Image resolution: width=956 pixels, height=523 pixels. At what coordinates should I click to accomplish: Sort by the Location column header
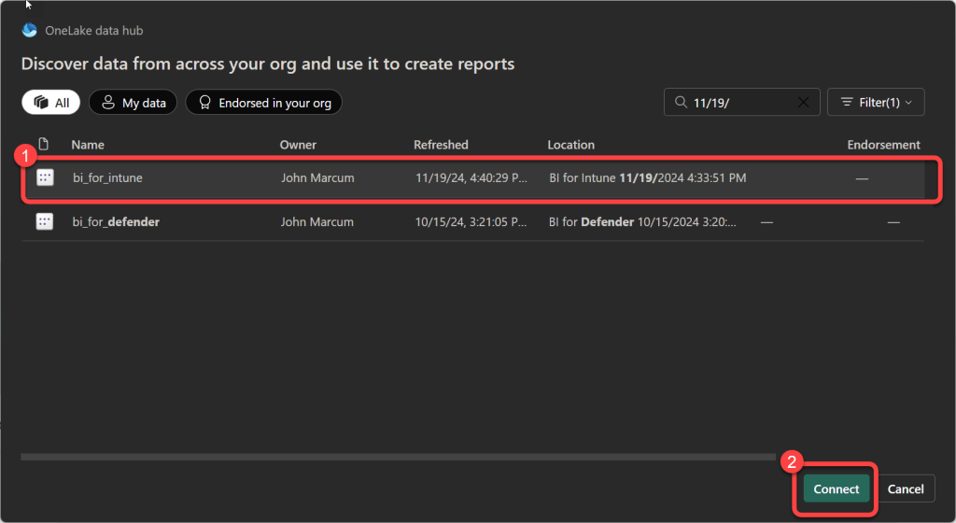click(x=570, y=145)
